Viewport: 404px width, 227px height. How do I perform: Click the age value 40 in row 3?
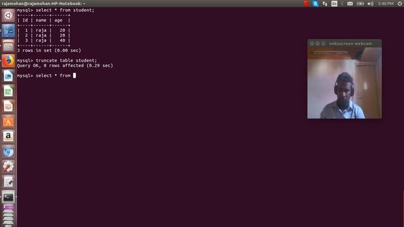[x=62, y=40]
